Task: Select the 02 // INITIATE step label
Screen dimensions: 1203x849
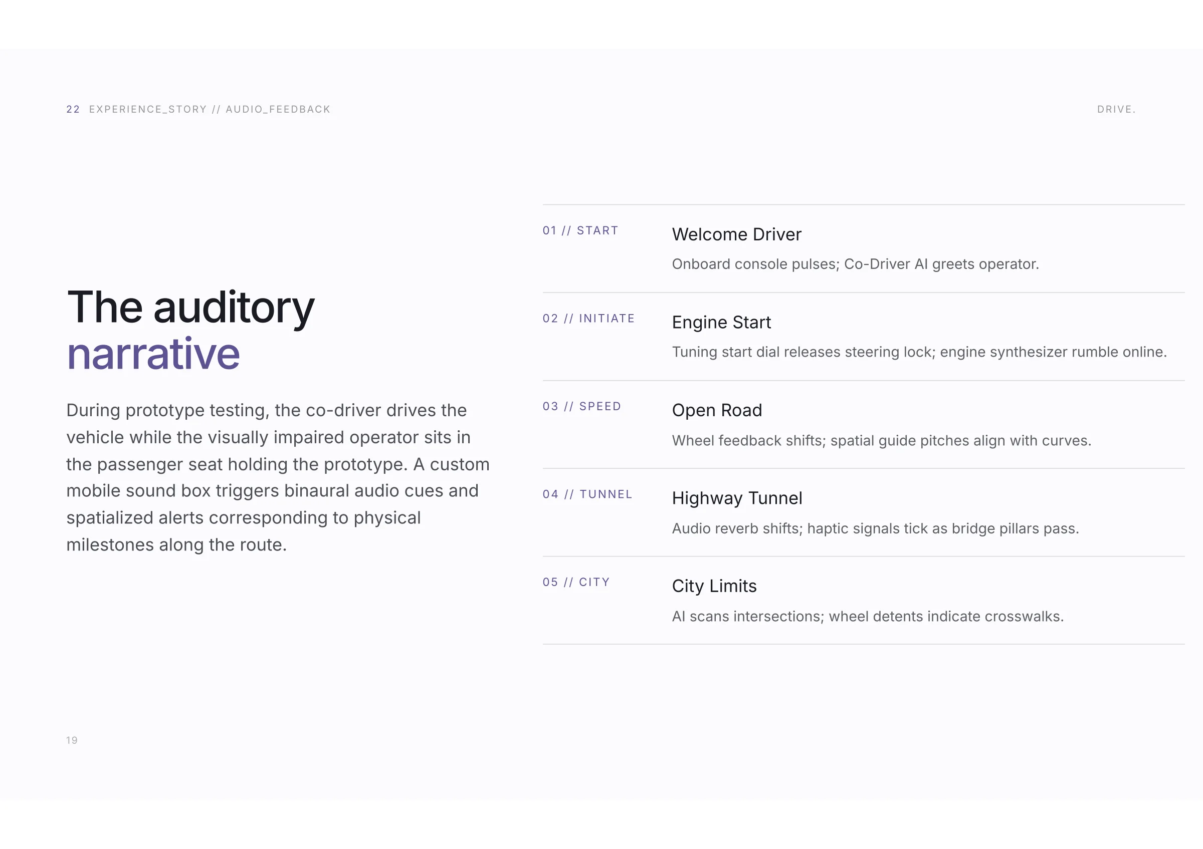Action: tap(588, 318)
